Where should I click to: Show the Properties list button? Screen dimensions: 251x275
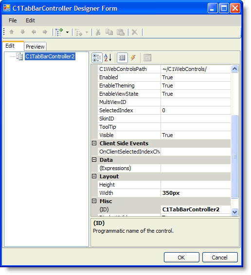click(x=122, y=58)
